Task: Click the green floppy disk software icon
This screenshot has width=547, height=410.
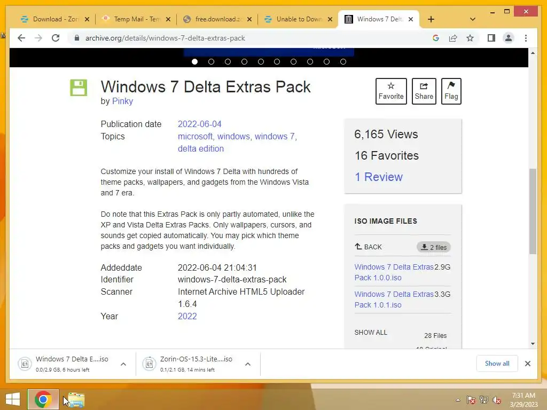Action: [79, 88]
